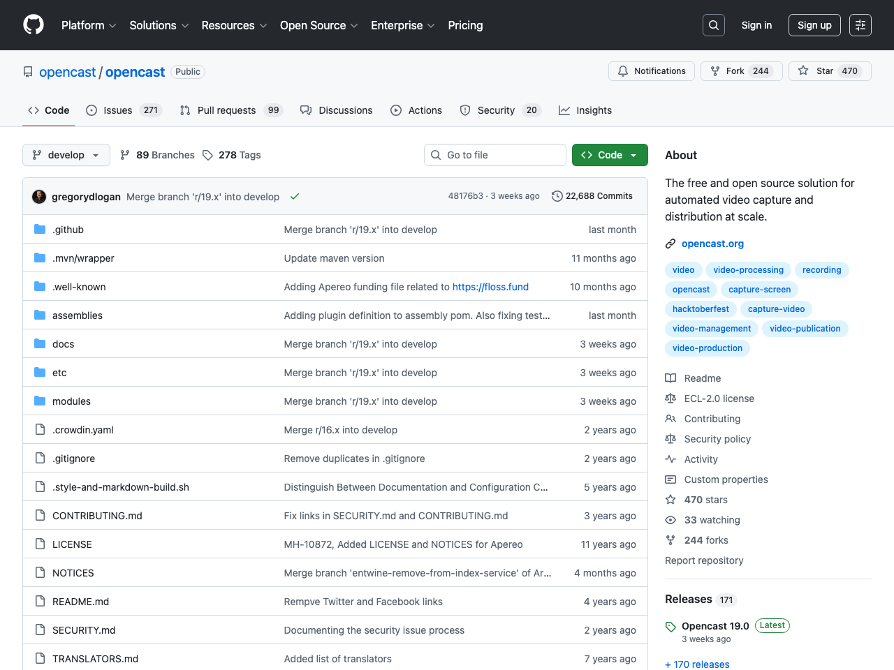Click the Go to file search field

pos(495,155)
